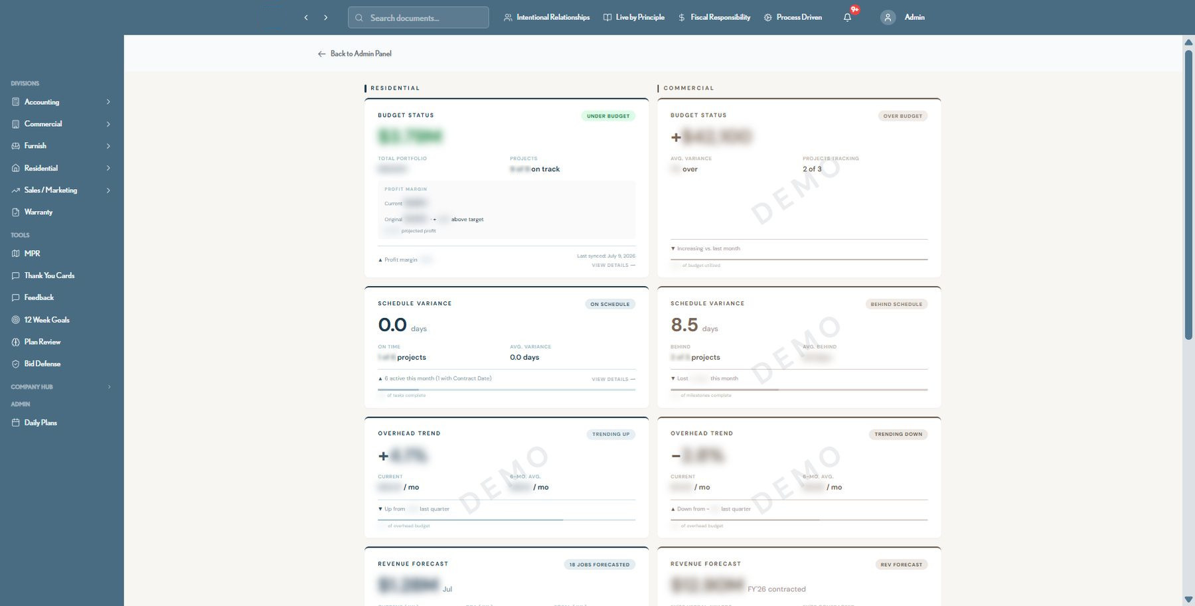Open 12 Week Goals link
1195x606 pixels.
point(47,320)
